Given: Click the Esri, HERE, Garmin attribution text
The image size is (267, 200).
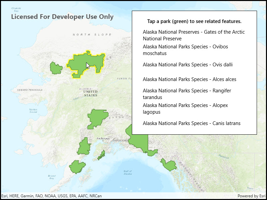Looking at the screenshot, I should pyautogui.click(x=51, y=196).
